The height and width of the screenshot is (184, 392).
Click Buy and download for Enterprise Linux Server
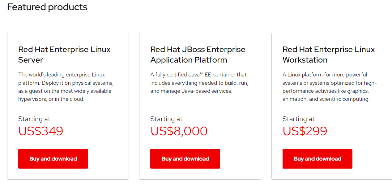click(53, 159)
